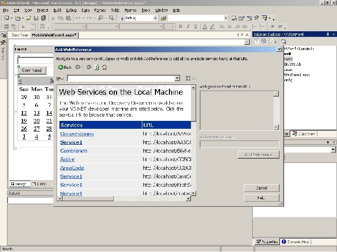337x252 pixels.
Task: Click the Justify alignment formatting button
Action: point(245,26)
